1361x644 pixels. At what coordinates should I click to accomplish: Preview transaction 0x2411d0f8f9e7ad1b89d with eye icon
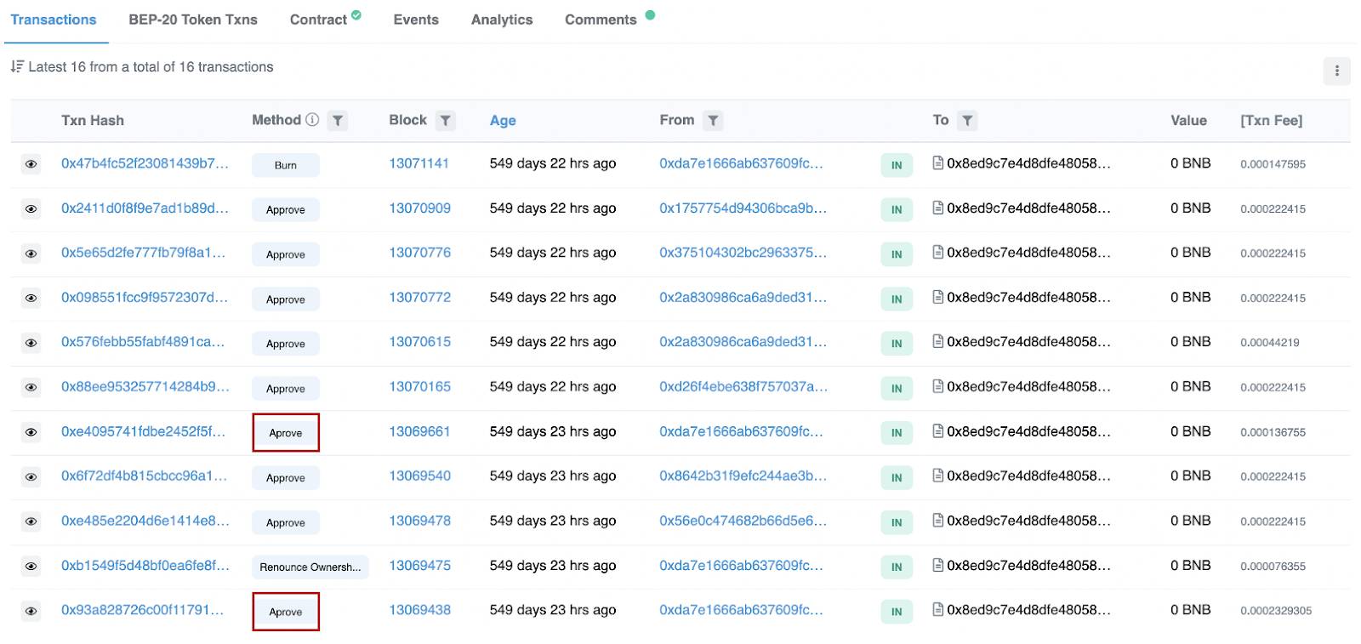[31, 208]
